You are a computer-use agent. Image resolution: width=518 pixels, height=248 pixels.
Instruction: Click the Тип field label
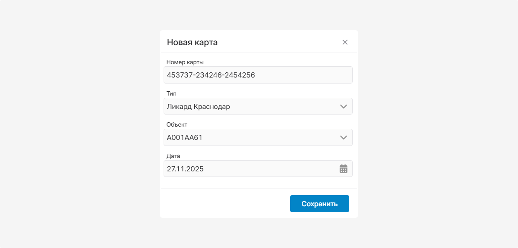tap(171, 93)
